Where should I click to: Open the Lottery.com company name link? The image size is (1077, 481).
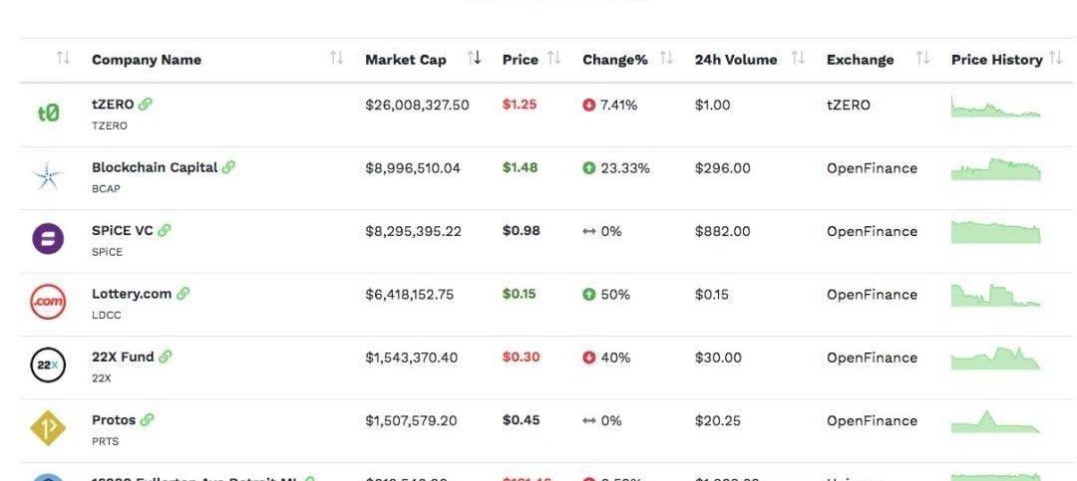tap(132, 294)
